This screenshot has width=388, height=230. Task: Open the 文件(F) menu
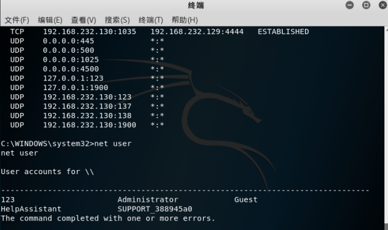click(x=17, y=20)
